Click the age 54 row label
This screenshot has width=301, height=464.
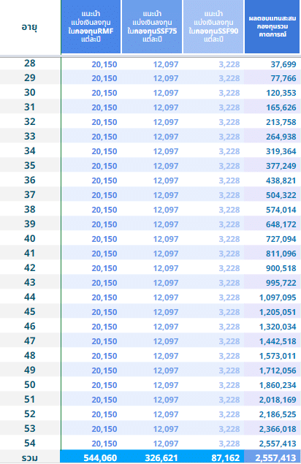[x=30, y=444]
